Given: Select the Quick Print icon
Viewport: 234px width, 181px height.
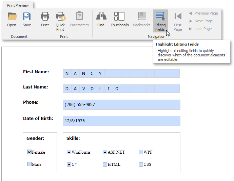Looking at the screenshot, I should 60,16.
